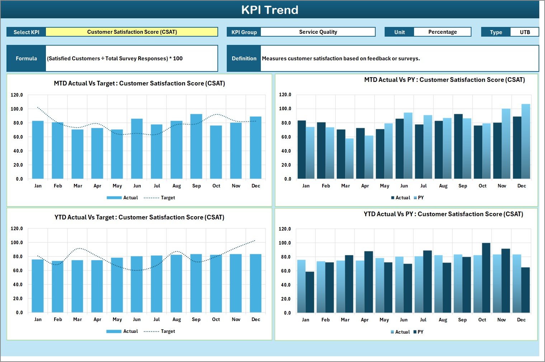Screen dimensions: 545x362
Task: Select the Sep bar in MTD Target chart
Action: click(196, 147)
